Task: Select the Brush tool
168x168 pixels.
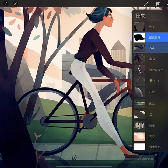Action: 146,3
